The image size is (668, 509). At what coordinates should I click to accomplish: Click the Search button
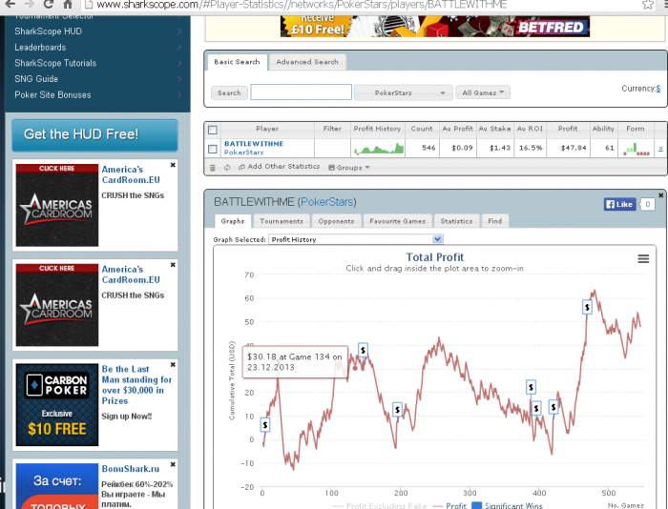229,92
